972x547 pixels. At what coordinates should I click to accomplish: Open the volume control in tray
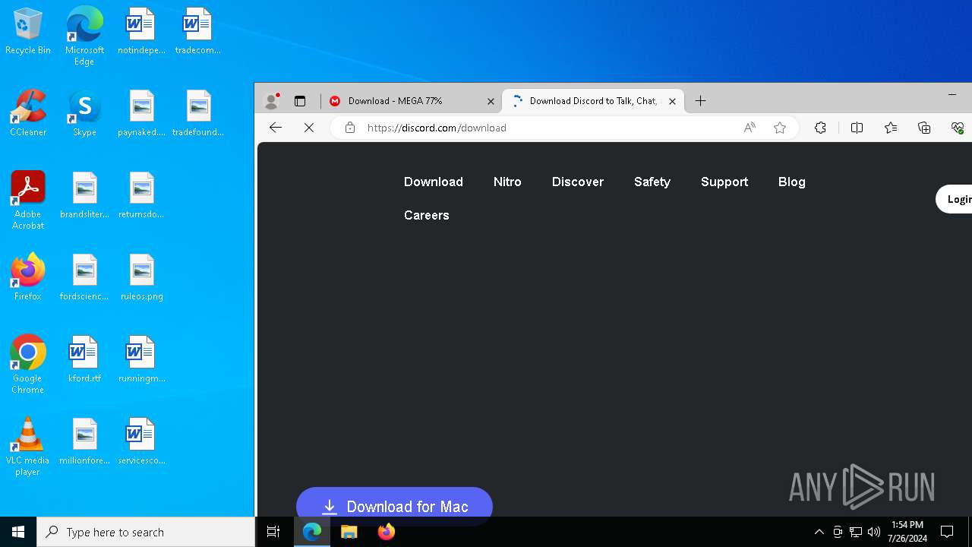[874, 532]
